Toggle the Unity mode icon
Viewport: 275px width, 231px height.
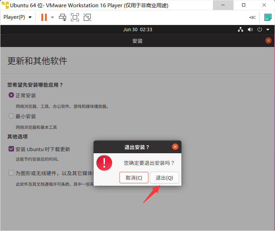(x=87, y=17)
